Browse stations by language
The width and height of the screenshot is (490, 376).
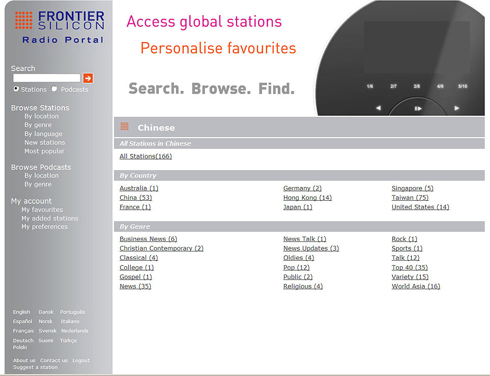(x=43, y=134)
